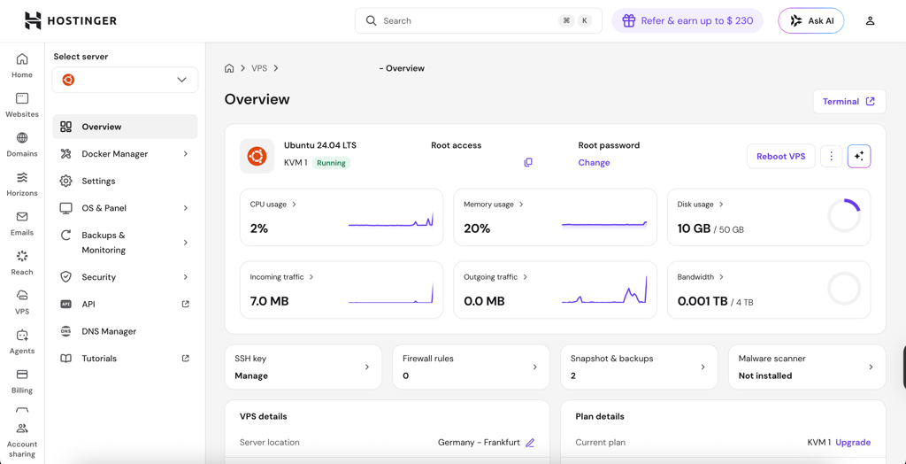
Task: Open the VPS cloud icon
Action: [x=22, y=295]
